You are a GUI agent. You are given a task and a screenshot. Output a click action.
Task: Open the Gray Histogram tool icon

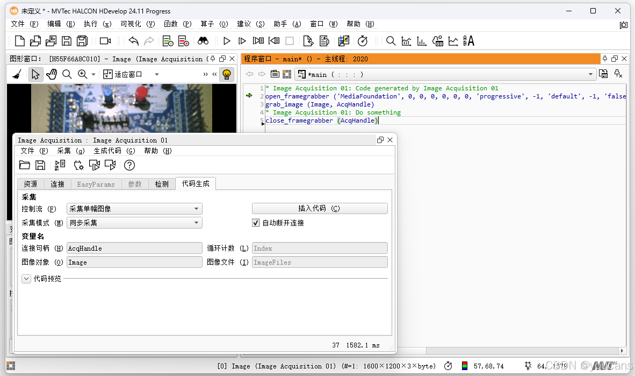coord(406,41)
